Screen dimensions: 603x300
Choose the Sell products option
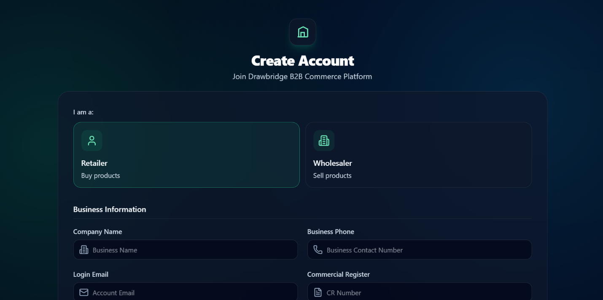332,176
